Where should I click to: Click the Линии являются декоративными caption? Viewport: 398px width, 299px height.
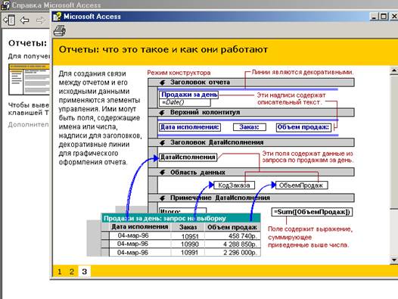point(303,73)
